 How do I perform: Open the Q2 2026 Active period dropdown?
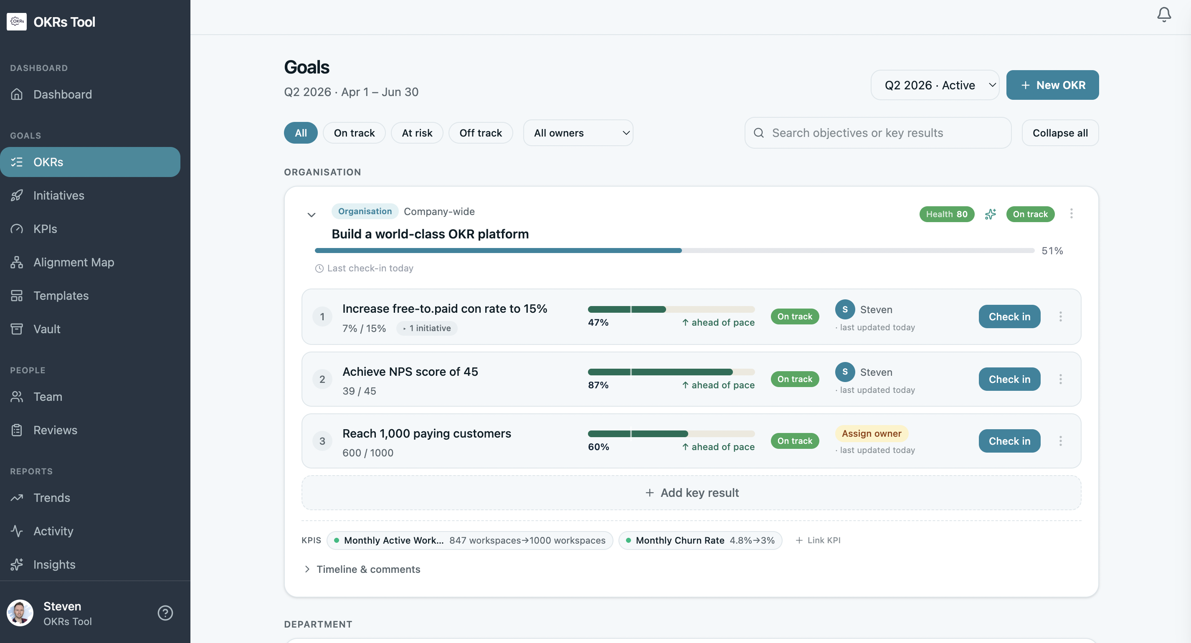tap(935, 85)
